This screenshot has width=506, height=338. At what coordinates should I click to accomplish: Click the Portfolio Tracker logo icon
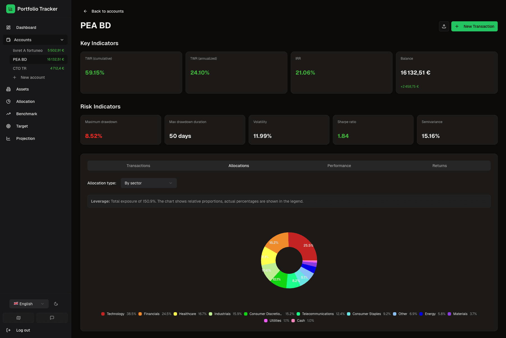click(x=10, y=9)
